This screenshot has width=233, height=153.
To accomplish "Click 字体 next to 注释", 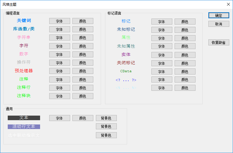I will pyautogui.click(x=60, y=80).
